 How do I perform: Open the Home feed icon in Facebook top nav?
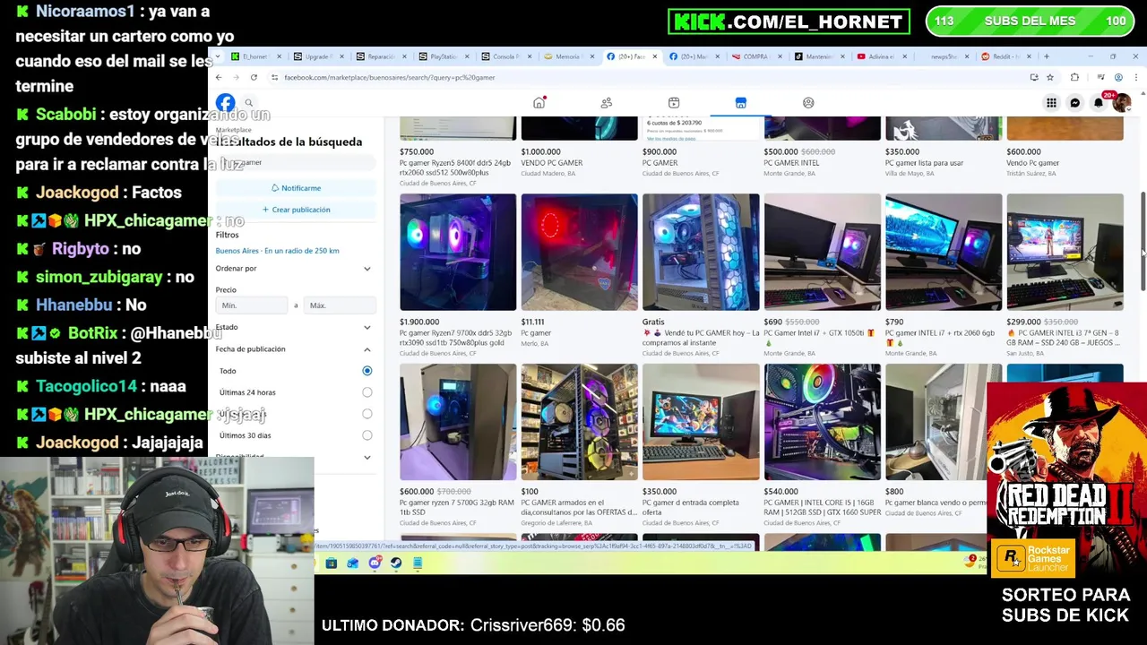coord(539,103)
